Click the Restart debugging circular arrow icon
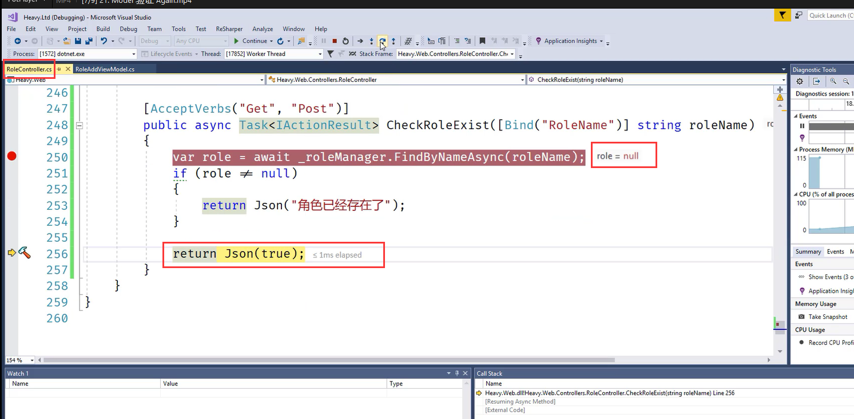This screenshot has height=419, width=854. click(x=345, y=41)
